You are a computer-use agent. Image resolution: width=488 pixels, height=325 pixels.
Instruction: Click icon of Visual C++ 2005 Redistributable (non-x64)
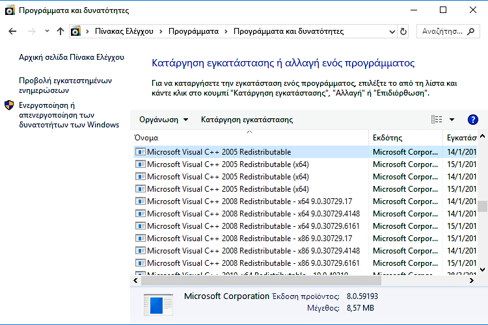coord(141,151)
